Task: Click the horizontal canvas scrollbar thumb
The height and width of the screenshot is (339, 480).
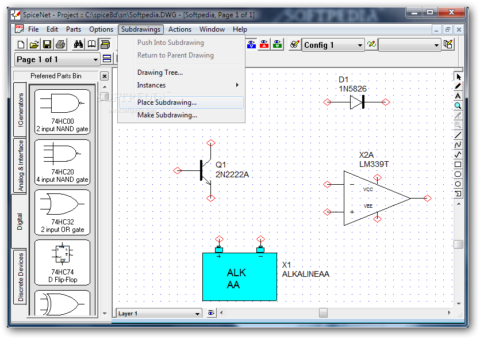Action: tap(323, 313)
